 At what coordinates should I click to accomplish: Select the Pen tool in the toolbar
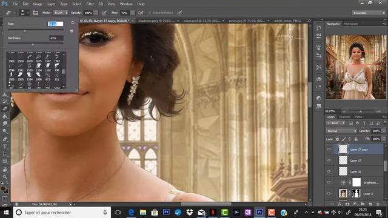(x=5, y=139)
